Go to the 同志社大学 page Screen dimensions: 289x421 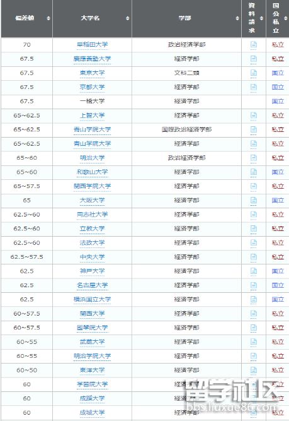click(x=92, y=215)
